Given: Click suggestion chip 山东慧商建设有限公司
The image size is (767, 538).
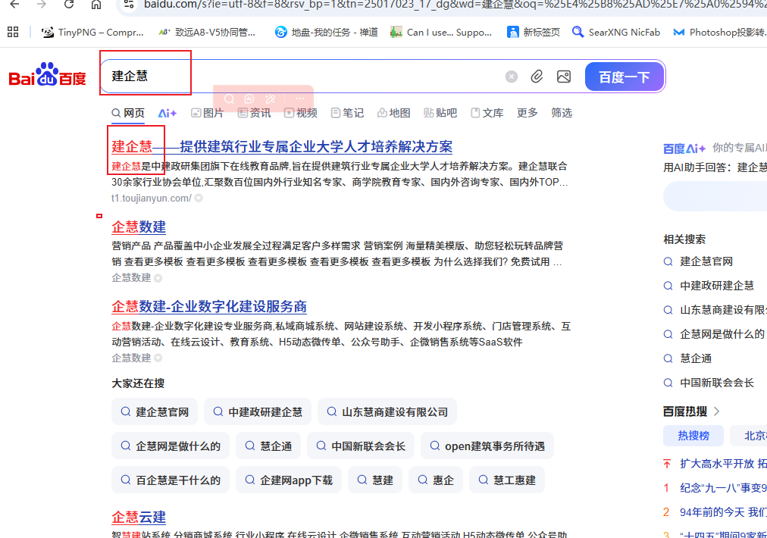Looking at the screenshot, I should pos(387,411).
